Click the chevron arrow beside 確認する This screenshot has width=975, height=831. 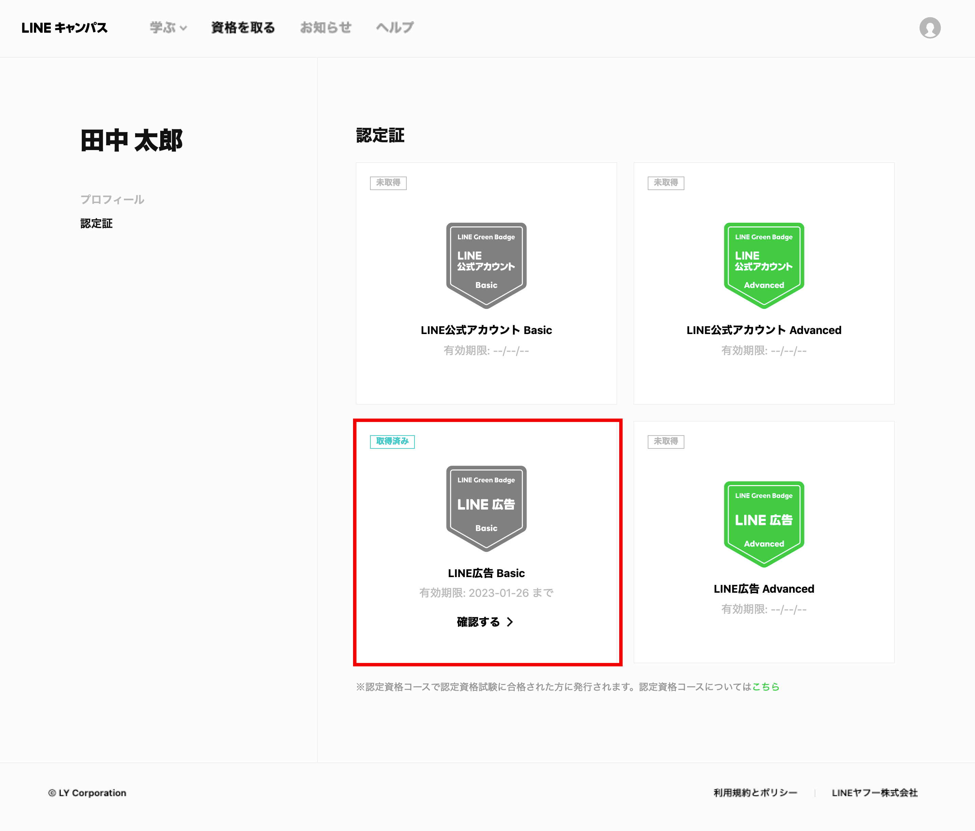(x=510, y=622)
